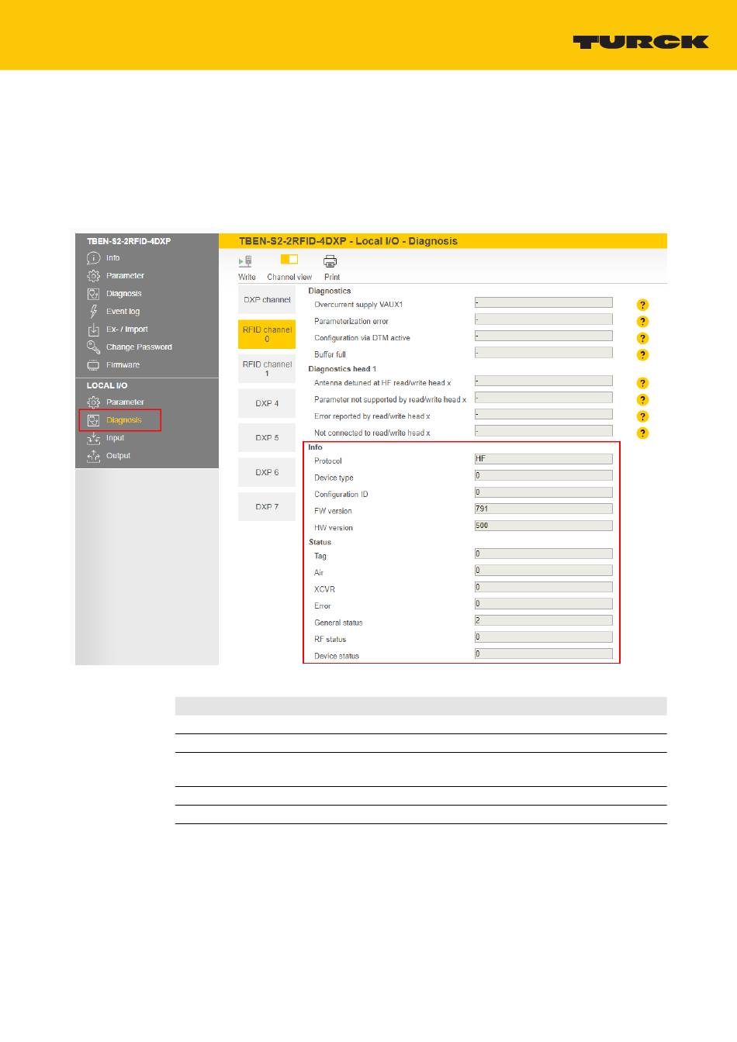Open the Info page in sidebar
Screen dimensions: 737x1042
pos(112,258)
